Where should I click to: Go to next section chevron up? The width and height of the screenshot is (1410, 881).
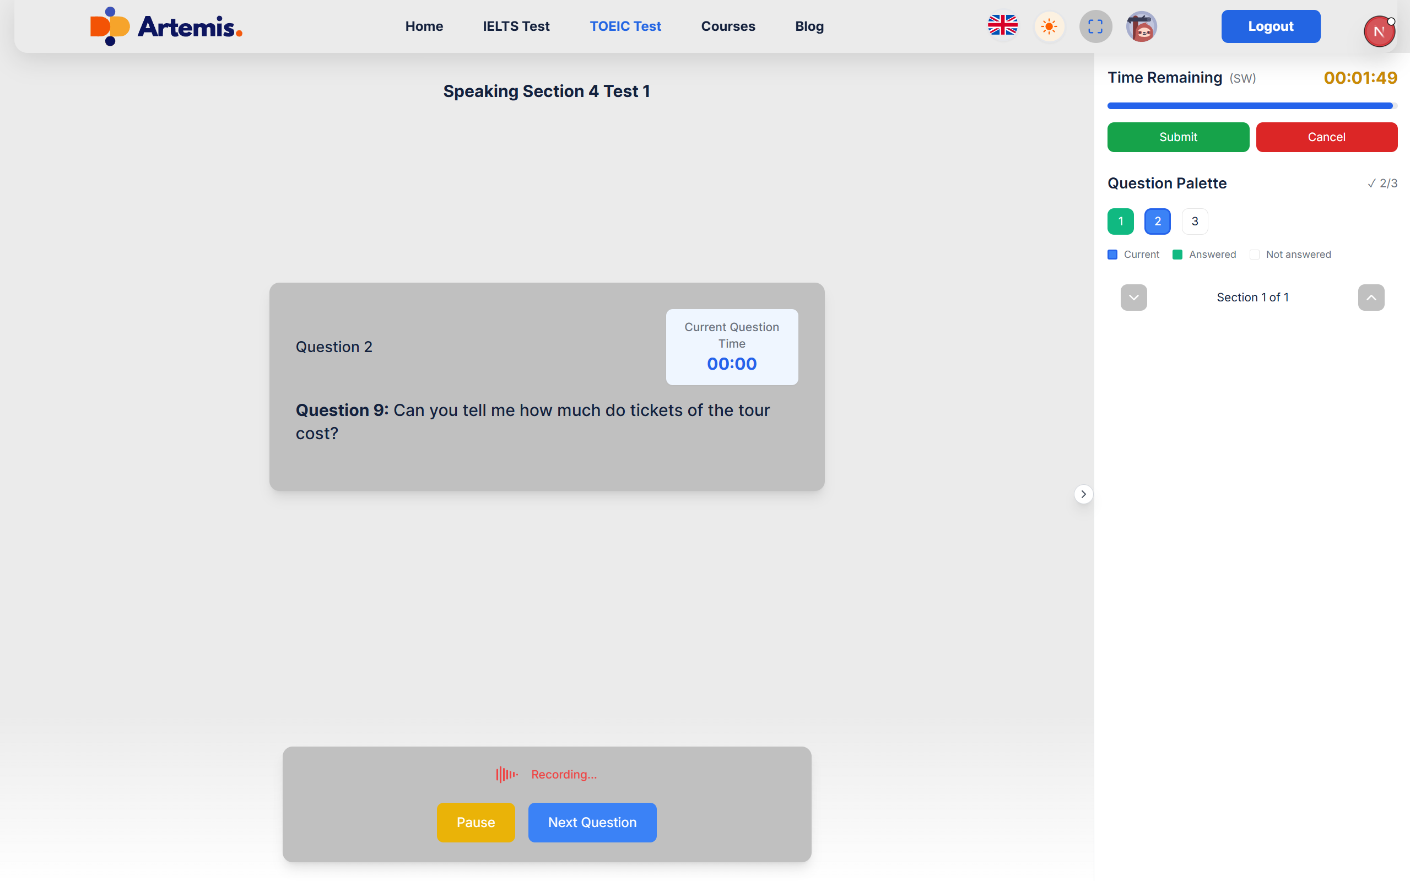(x=1371, y=298)
